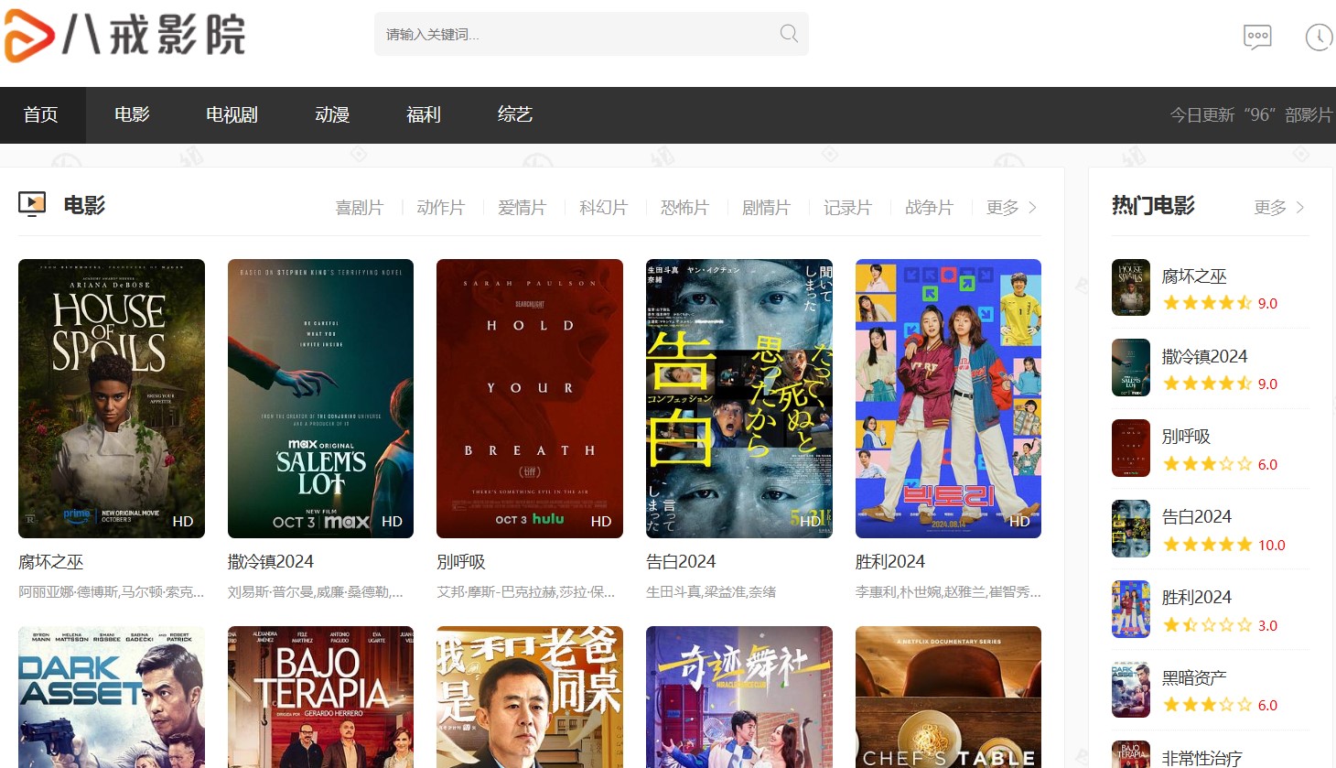The width and height of the screenshot is (1336, 768).
Task: Open the message chat bubble icon
Action: [x=1257, y=37]
